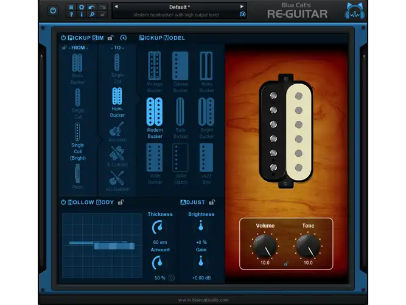406x305 pixels.
Task: Click the Tone knob
Action: click(308, 246)
